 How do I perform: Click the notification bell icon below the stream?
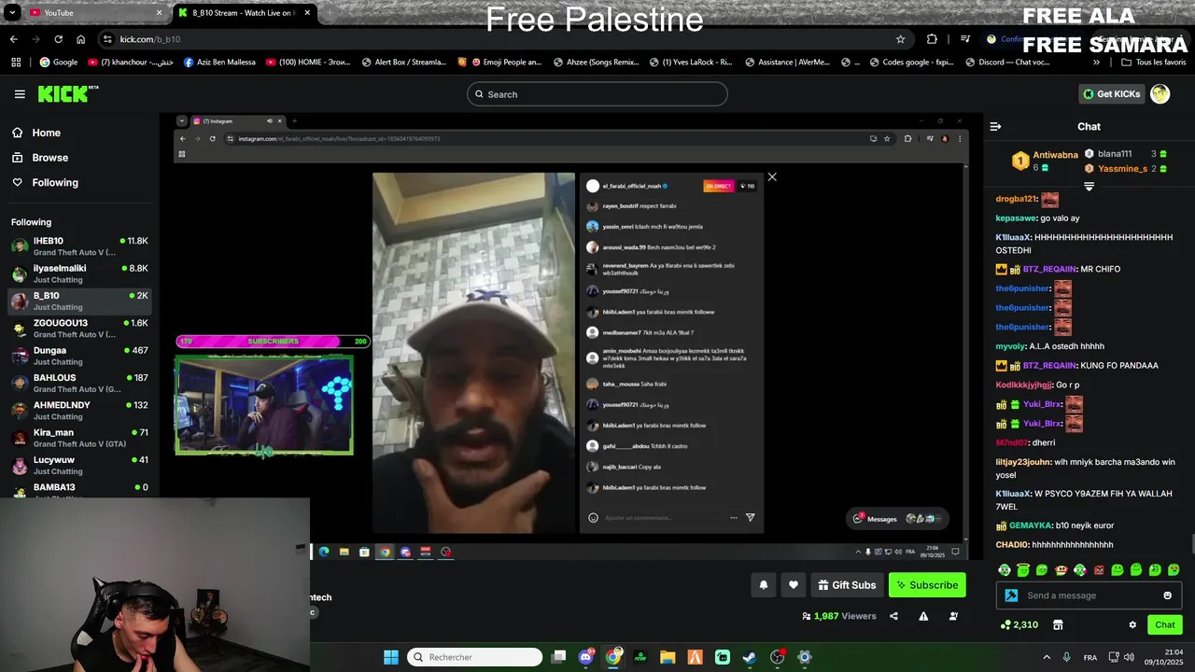[x=763, y=585]
